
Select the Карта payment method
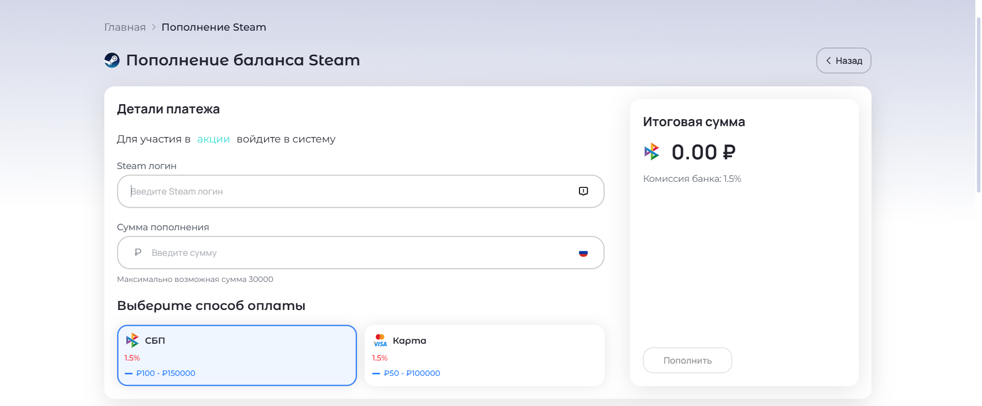[x=484, y=355]
